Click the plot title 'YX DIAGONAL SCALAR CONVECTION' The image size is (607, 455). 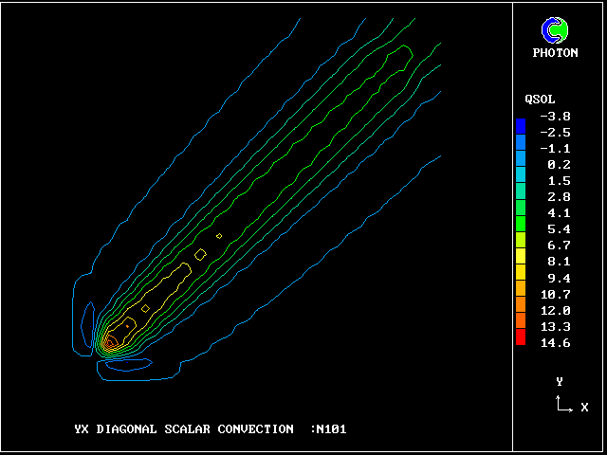183,429
